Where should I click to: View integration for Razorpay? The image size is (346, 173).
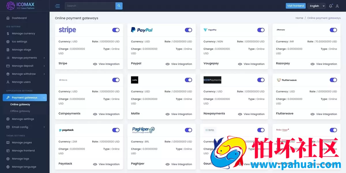[x=324, y=64]
